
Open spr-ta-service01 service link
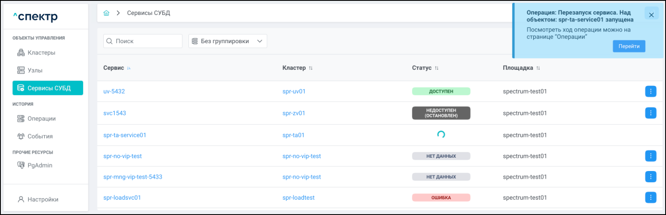125,135
